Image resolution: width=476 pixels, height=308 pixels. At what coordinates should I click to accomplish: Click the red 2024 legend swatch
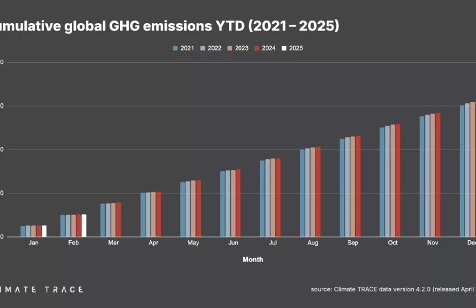pyautogui.click(x=256, y=48)
